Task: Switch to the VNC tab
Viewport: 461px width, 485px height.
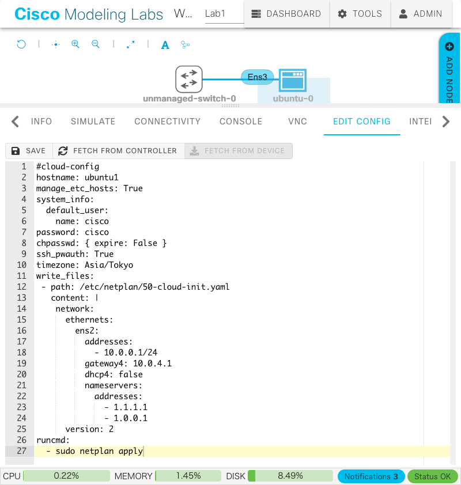Action: [298, 122]
